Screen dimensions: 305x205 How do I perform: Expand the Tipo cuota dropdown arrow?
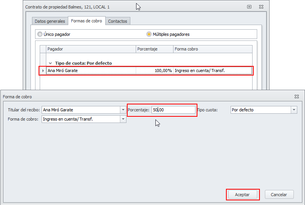294,110
